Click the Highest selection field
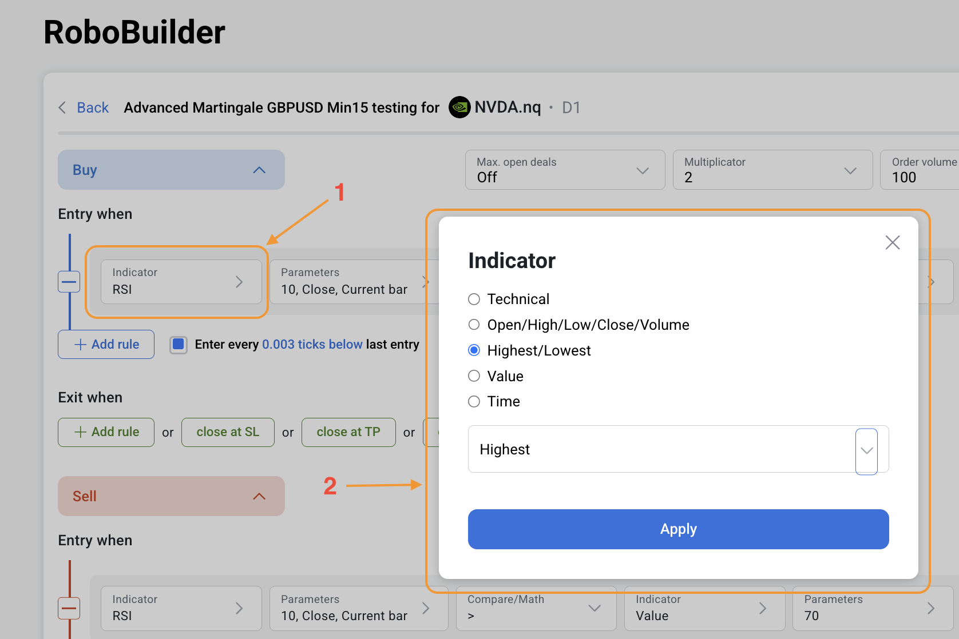This screenshot has height=639, width=959. [678, 449]
